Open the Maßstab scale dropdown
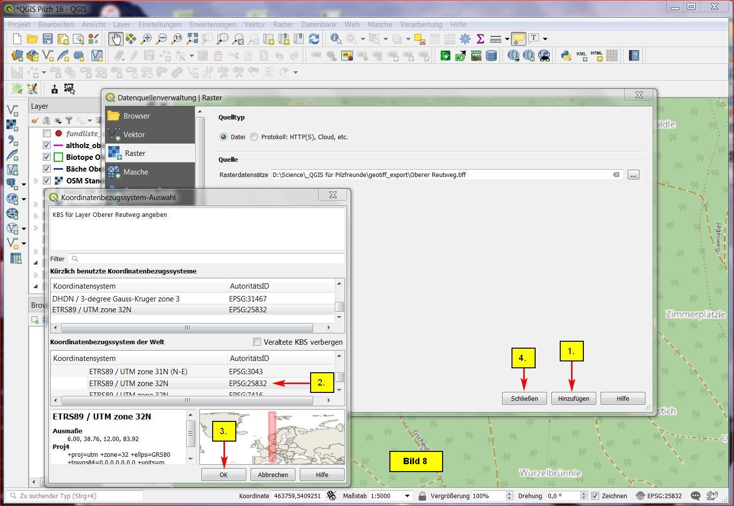The height and width of the screenshot is (506, 734). pyautogui.click(x=407, y=496)
